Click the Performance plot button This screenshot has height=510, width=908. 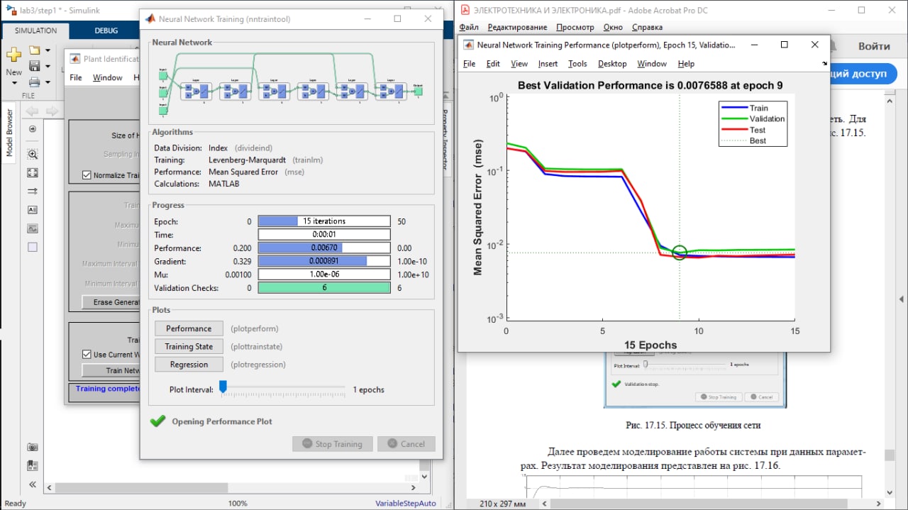tap(189, 328)
